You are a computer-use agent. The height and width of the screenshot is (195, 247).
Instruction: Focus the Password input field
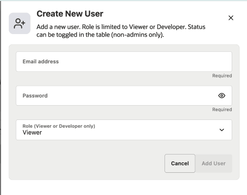coord(124,96)
